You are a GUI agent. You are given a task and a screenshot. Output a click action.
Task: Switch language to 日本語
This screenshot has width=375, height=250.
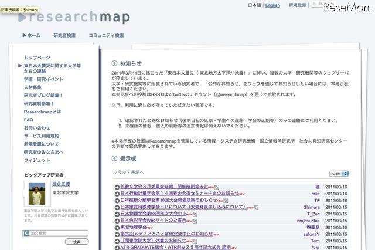click(254, 5)
